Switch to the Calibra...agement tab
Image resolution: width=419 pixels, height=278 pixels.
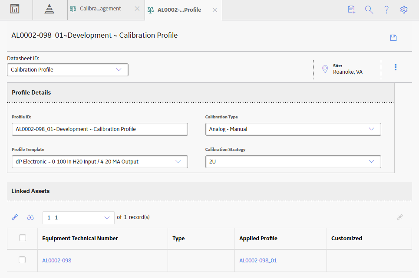click(x=100, y=9)
